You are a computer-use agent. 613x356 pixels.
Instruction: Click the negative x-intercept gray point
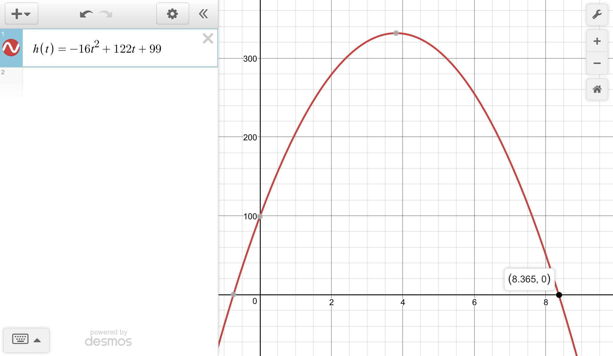[233, 294]
